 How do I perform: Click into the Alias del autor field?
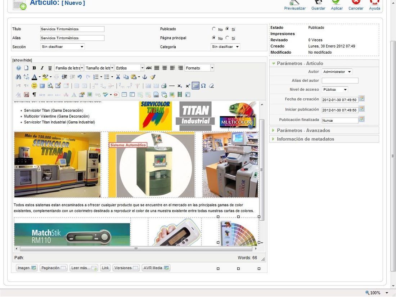340,81
